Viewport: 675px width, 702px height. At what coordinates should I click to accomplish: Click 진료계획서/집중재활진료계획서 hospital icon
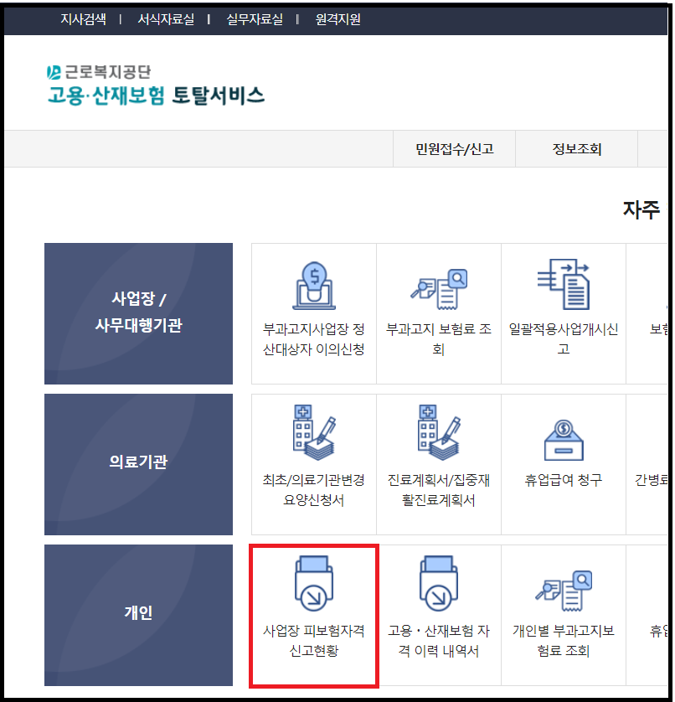[x=439, y=432]
